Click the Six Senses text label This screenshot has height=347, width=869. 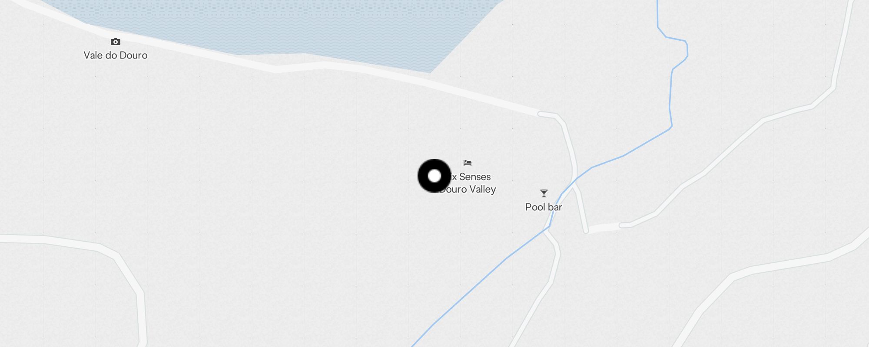[x=471, y=177]
